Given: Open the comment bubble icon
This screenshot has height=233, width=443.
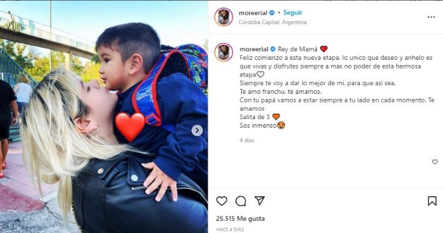Looking at the screenshot, I should click(241, 201).
